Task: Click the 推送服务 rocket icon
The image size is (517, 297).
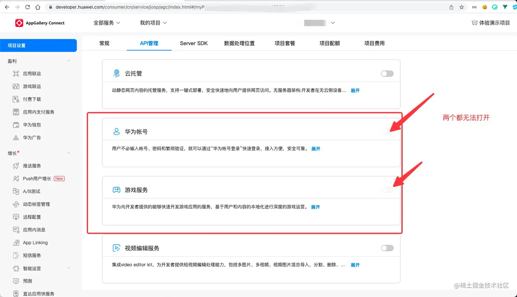Action: point(16,166)
